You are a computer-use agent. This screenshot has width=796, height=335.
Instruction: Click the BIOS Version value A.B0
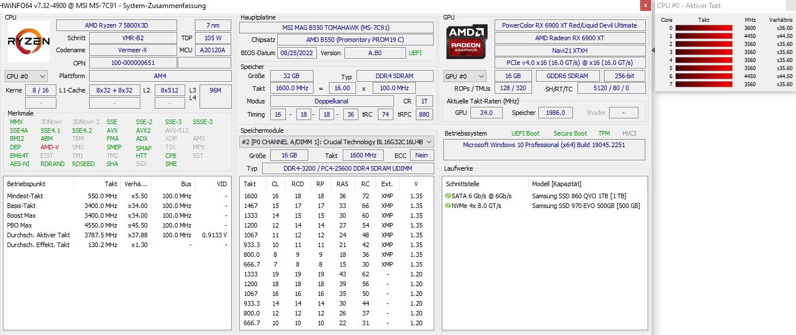coord(374,53)
